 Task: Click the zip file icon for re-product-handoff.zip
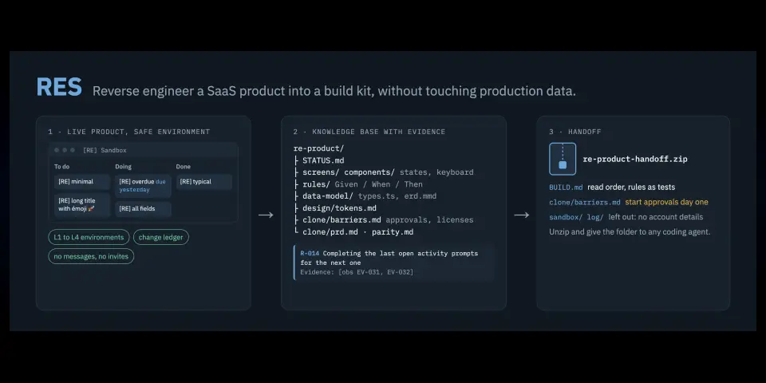click(563, 159)
